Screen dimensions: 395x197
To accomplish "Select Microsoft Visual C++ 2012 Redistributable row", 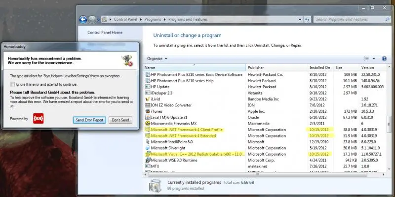I will pos(265,154).
